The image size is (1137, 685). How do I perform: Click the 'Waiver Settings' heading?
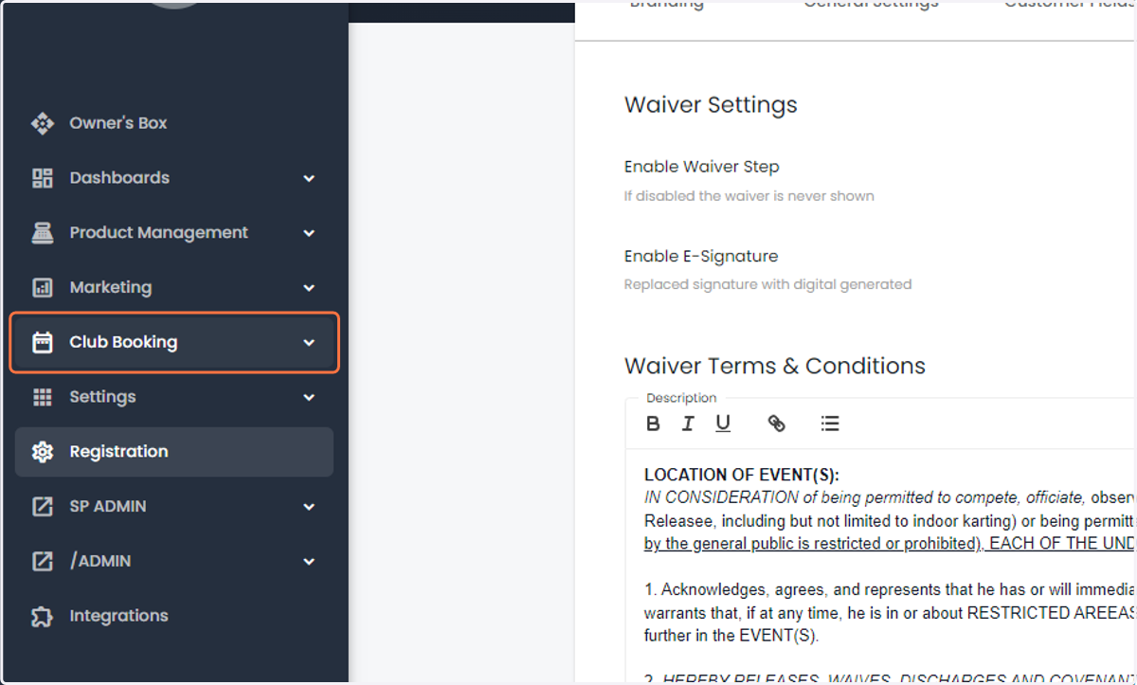711,105
